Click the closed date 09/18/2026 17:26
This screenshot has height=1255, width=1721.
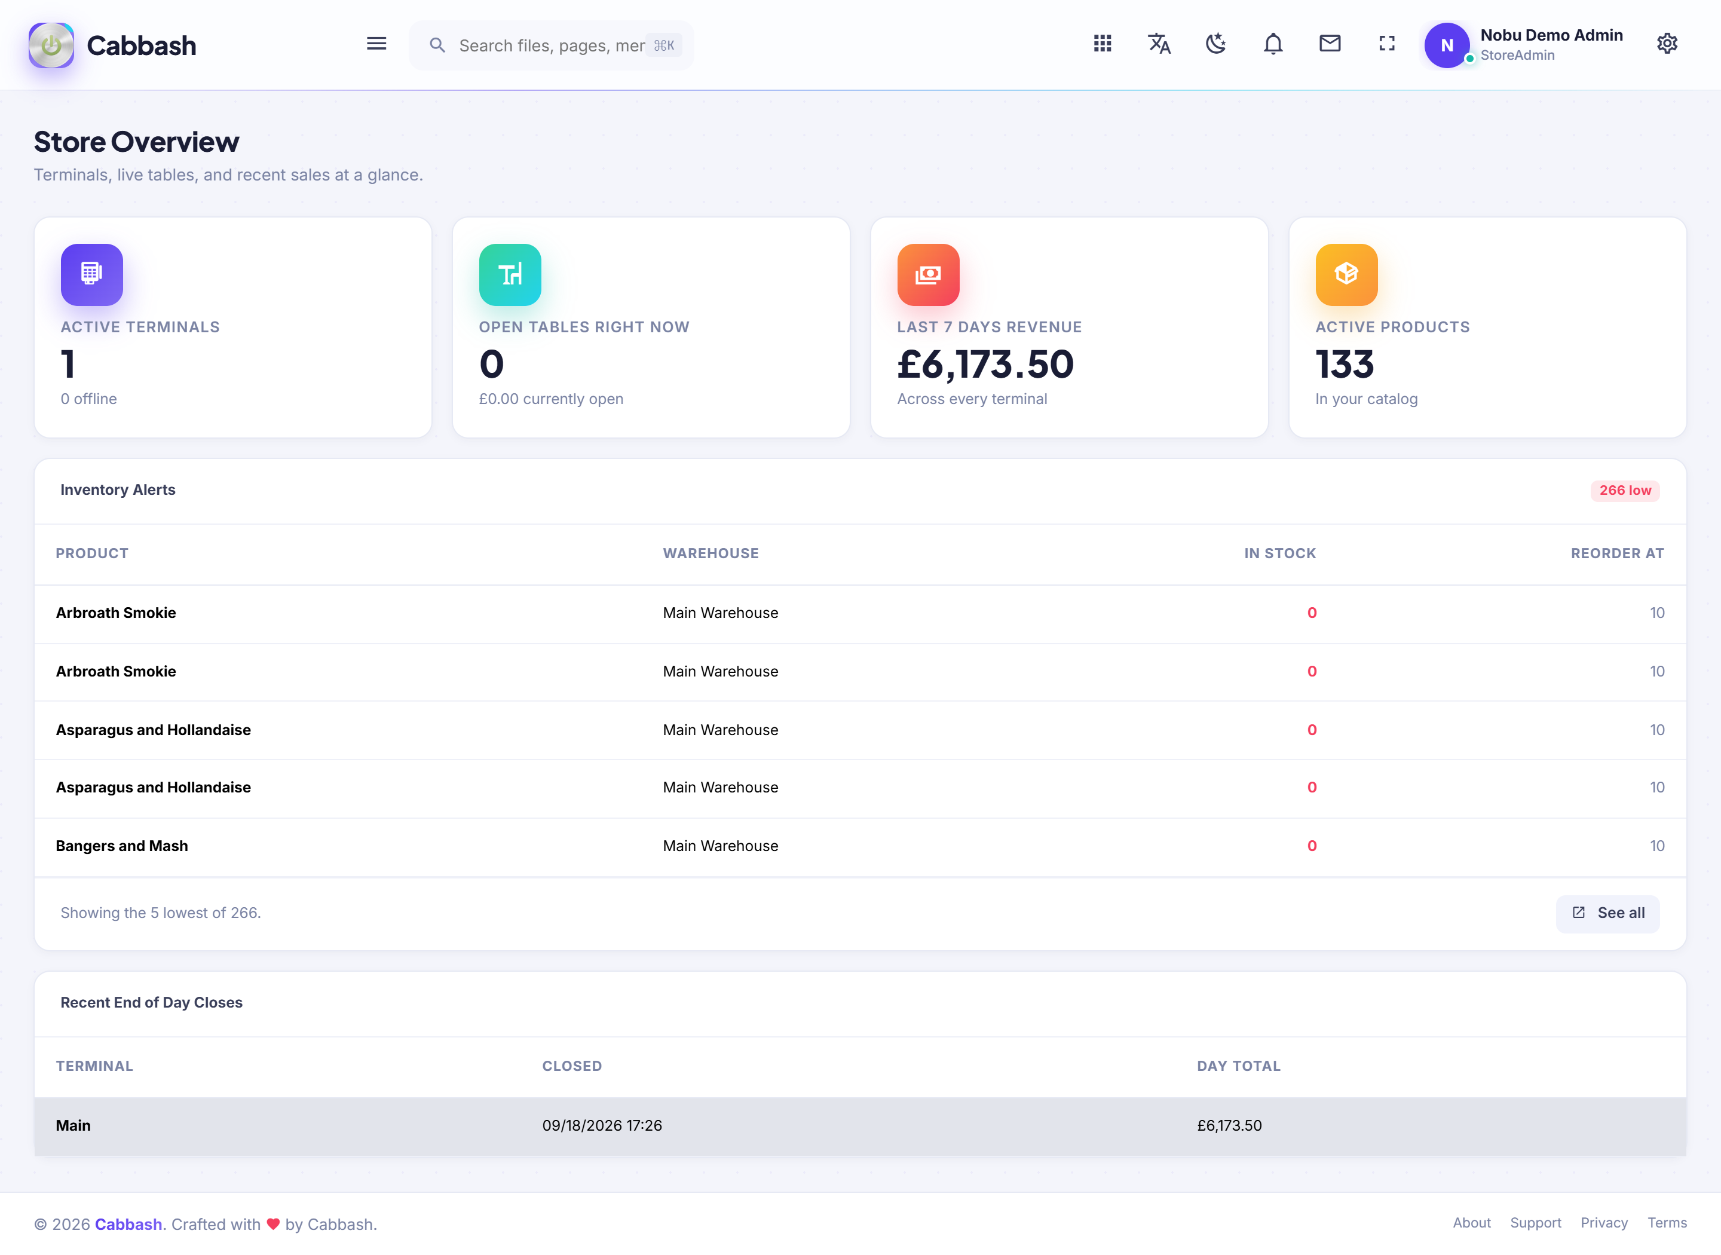click(x=602, y=1126)
